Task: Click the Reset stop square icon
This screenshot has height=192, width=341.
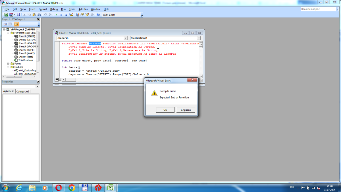Action: [66, 15]
